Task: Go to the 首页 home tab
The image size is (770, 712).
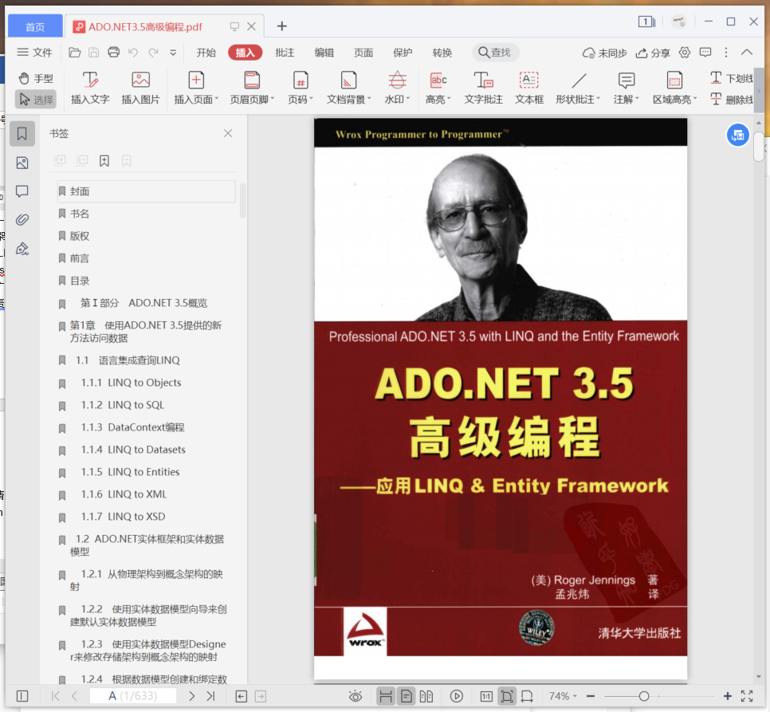Action: [35, 26]
